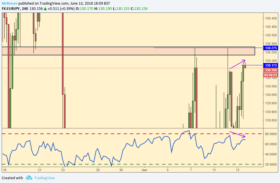The width and height of the screenshot is (280, 183).
Task: Click the Jun label on time axis
Action: [x=144, y=170]
